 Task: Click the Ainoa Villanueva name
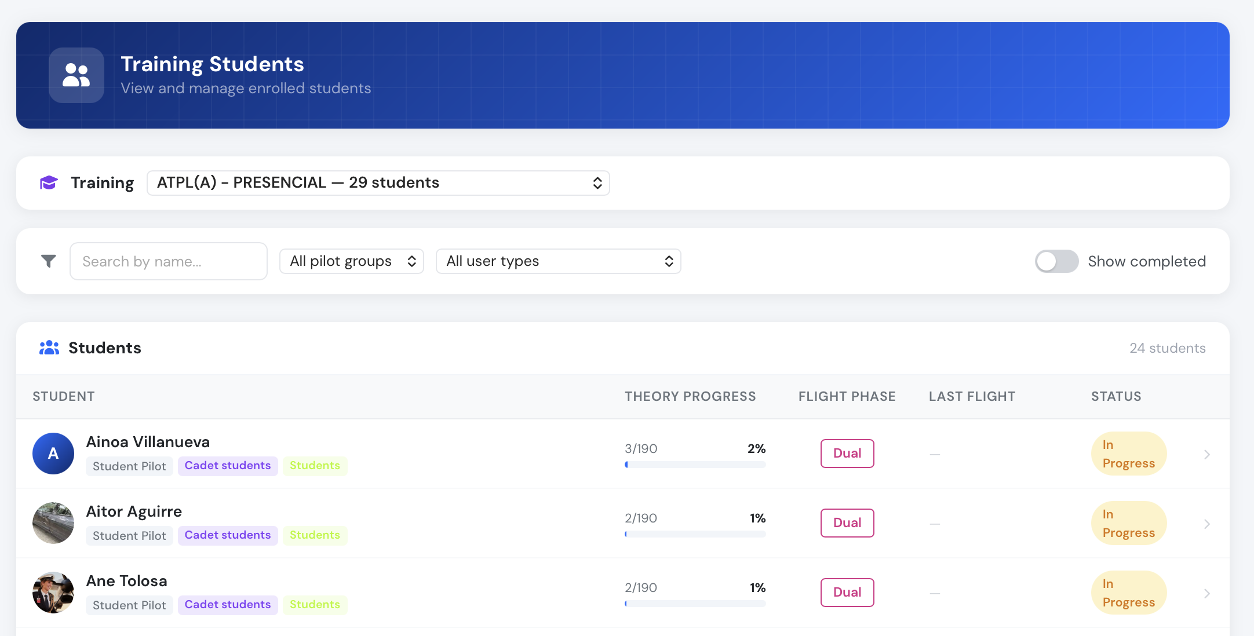[148, 442]
